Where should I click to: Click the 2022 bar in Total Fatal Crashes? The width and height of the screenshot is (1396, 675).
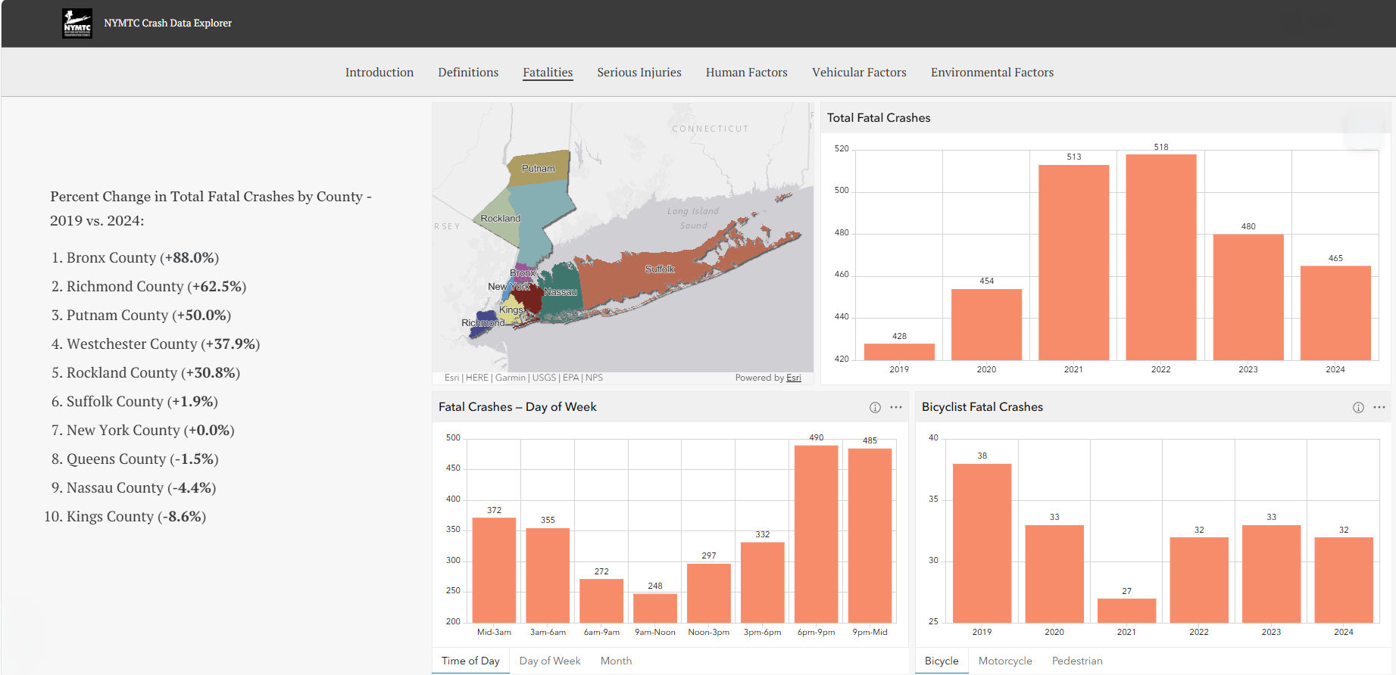pos(1161,257)
